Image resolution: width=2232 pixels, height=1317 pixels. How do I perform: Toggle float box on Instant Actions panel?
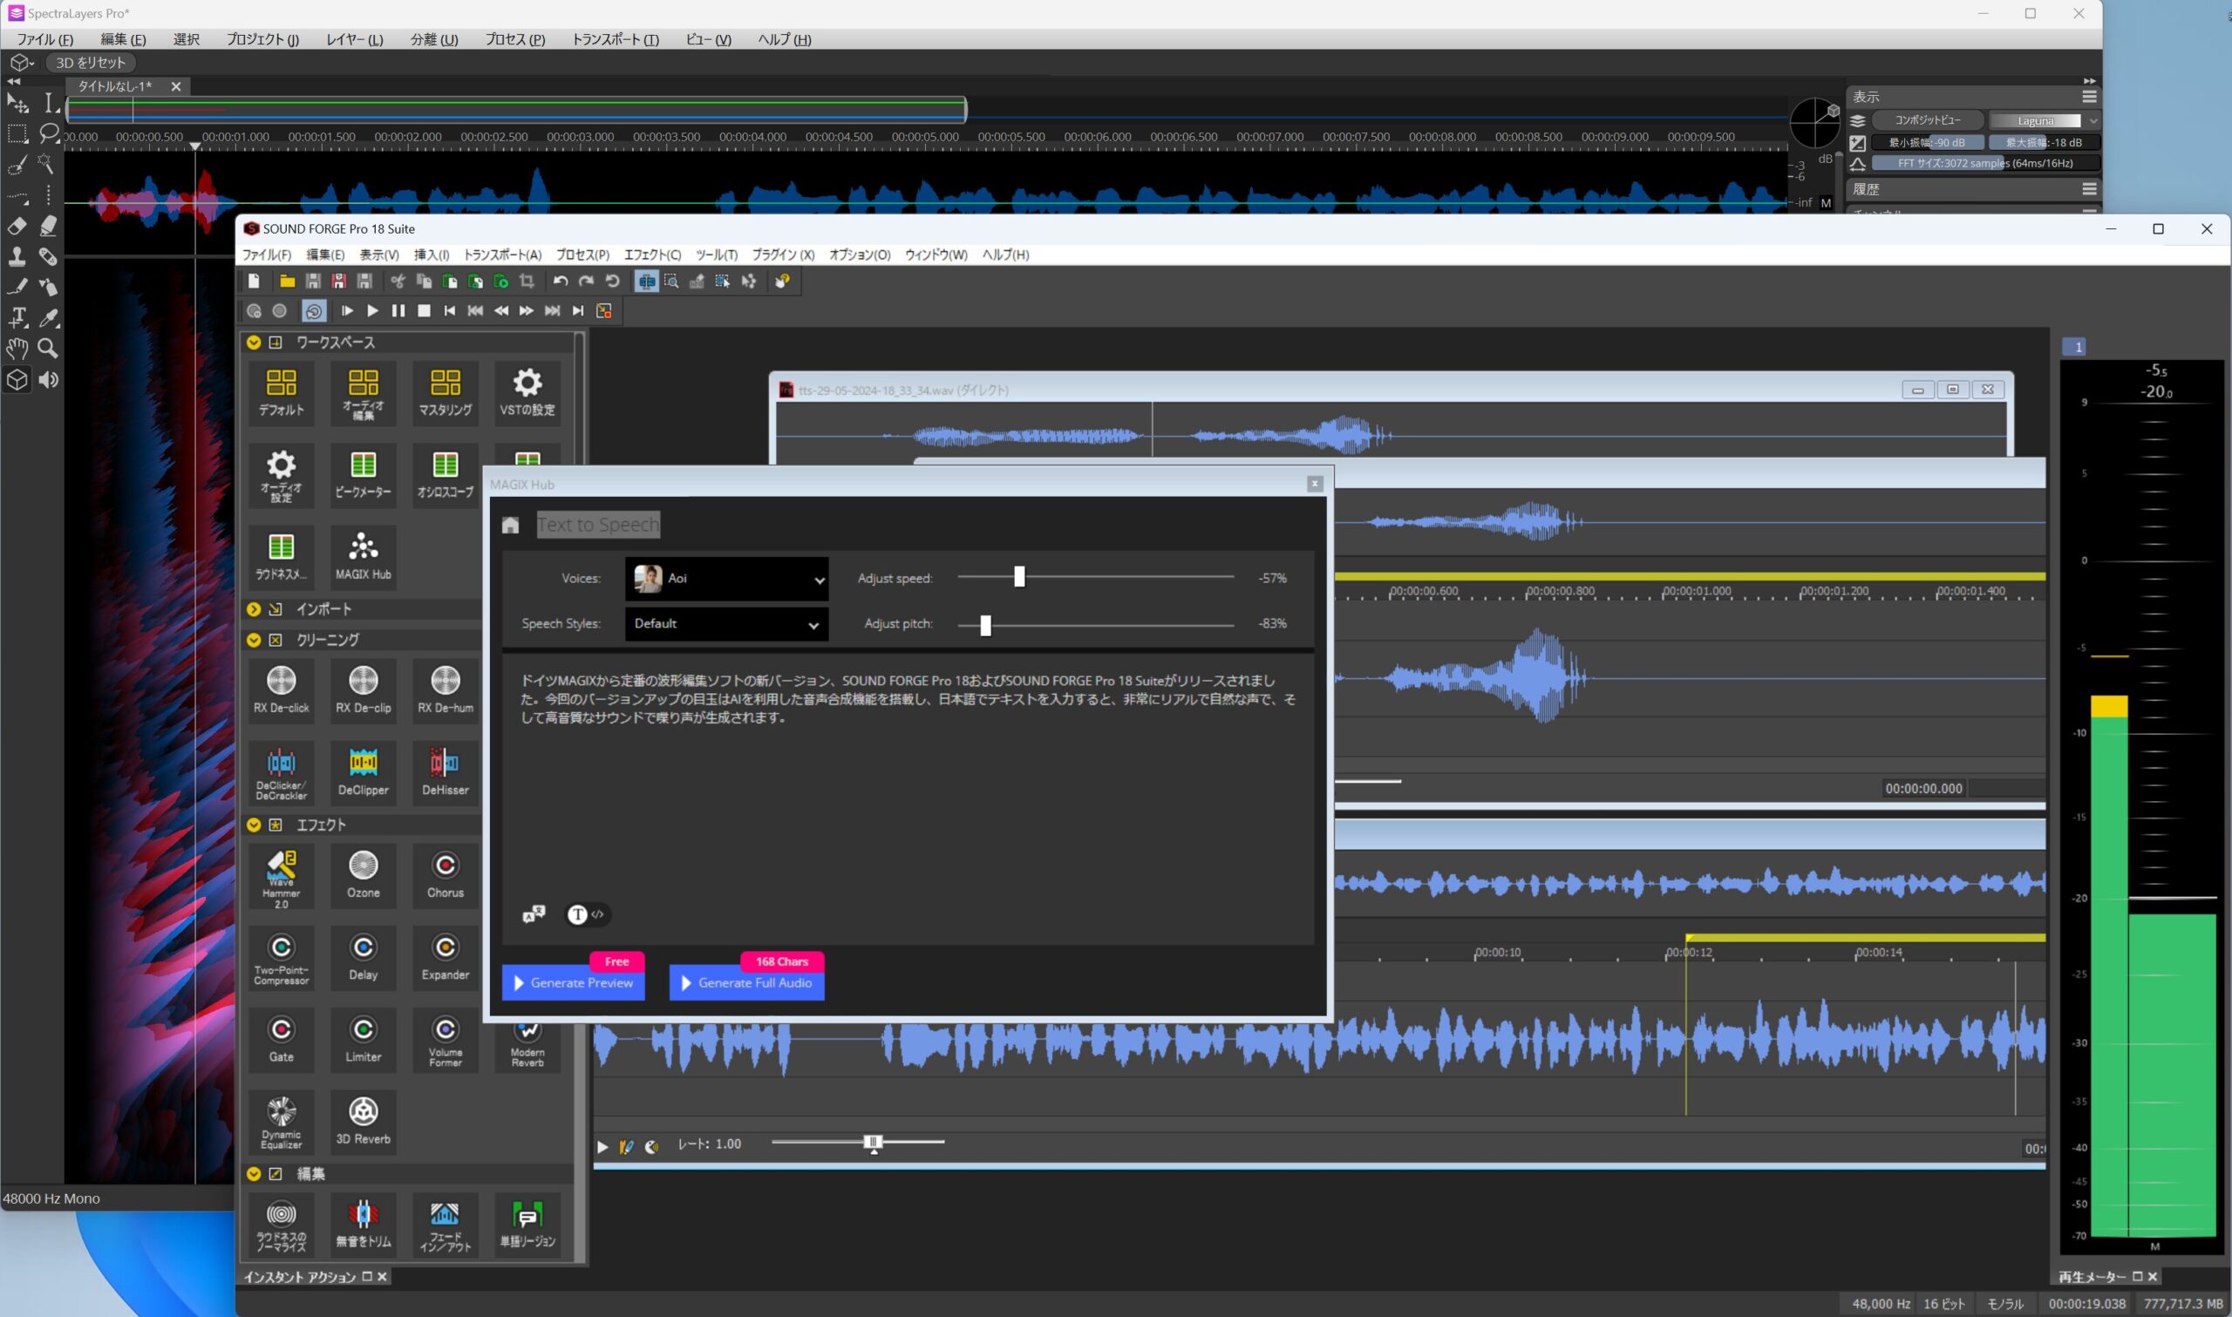coord(366,1276)
